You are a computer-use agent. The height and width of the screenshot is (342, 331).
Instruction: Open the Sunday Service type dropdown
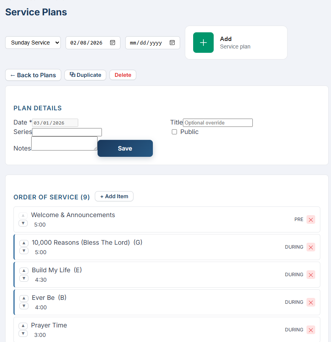[x=33, y=43]
